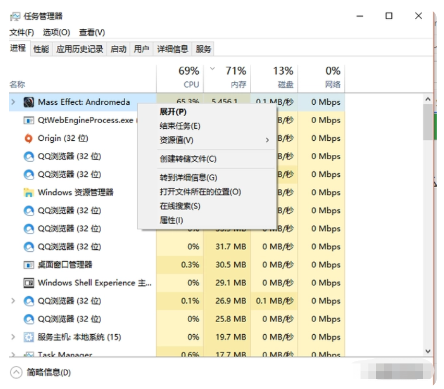Click the Mass Effect: Andromeda process icon
The image size is (444, 389).
(29, 102)
